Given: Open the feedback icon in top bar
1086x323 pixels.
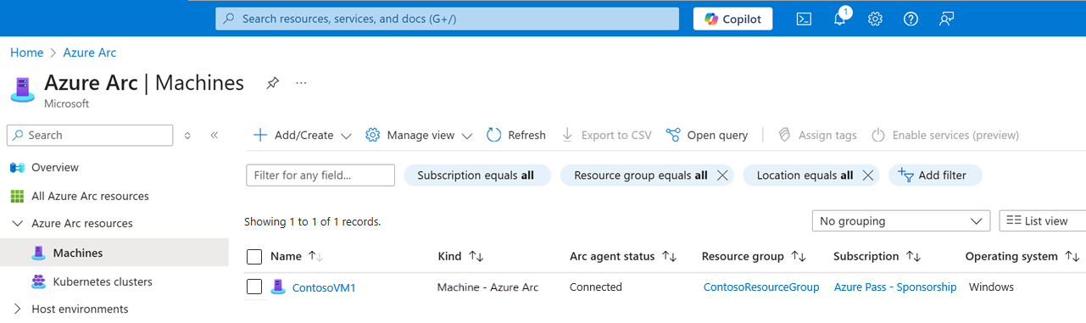Looking at the screenshot, I should (x=947, y=19).
